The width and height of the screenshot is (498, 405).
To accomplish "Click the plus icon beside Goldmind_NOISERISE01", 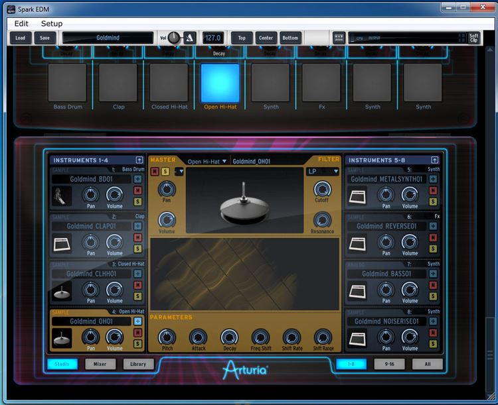I will click(433, 321).
